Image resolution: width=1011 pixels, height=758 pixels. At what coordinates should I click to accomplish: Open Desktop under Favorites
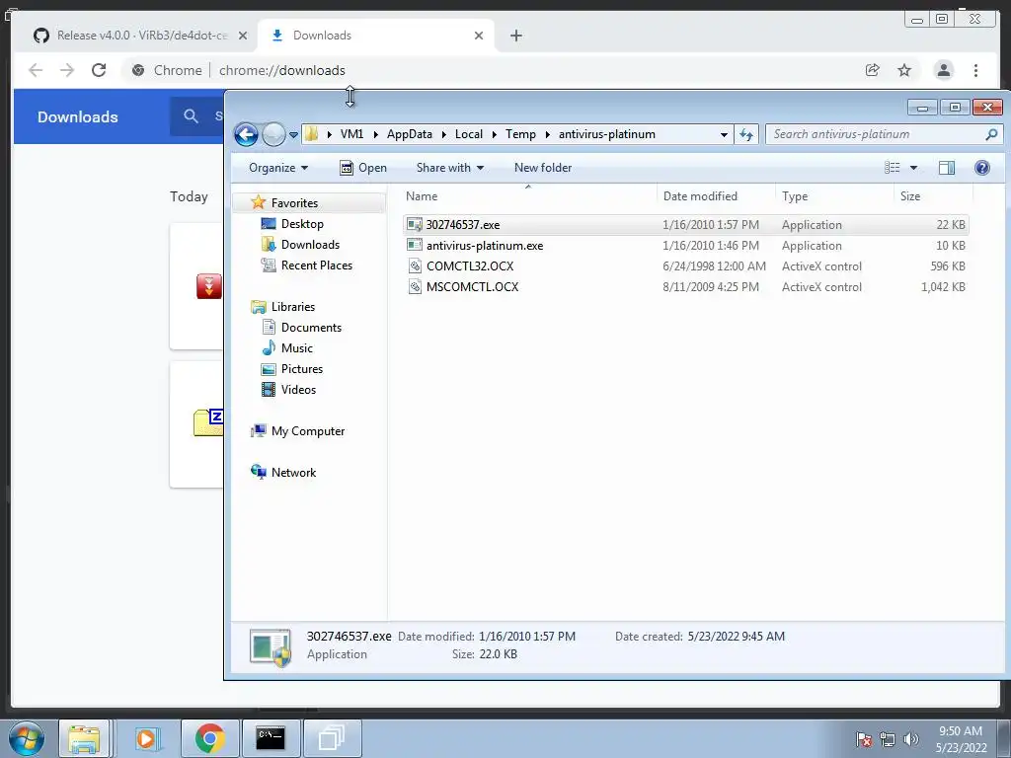[x=302, y=224]
